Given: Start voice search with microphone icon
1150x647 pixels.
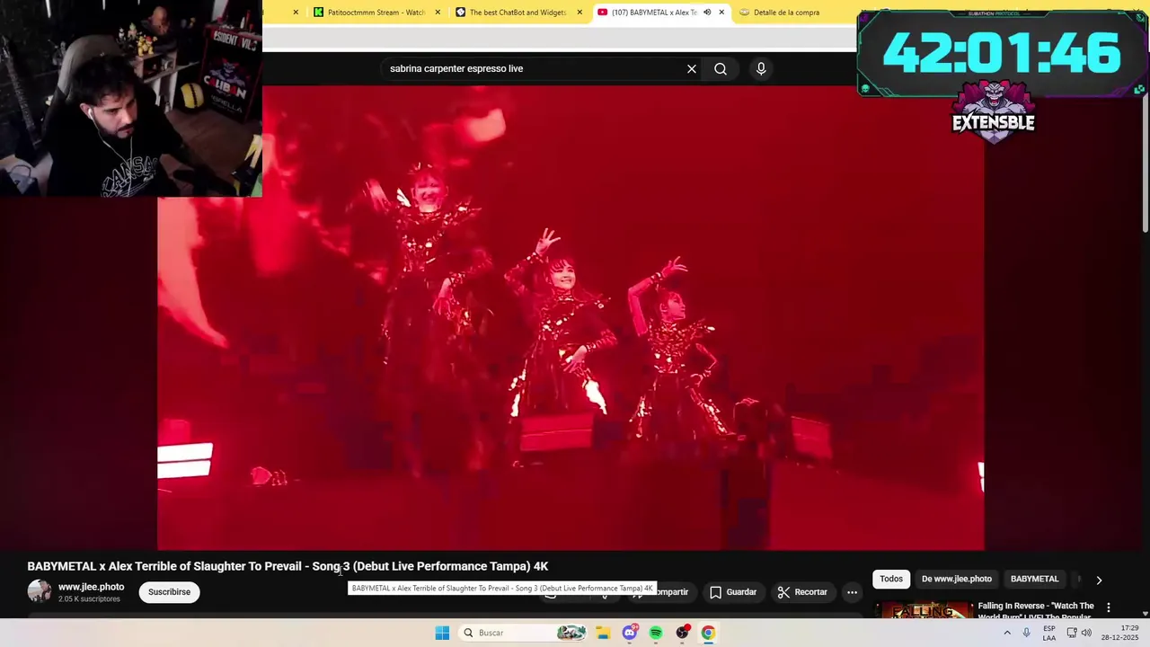Looking at the screenshot, I should pyautogui.click(x=761, y=68).
